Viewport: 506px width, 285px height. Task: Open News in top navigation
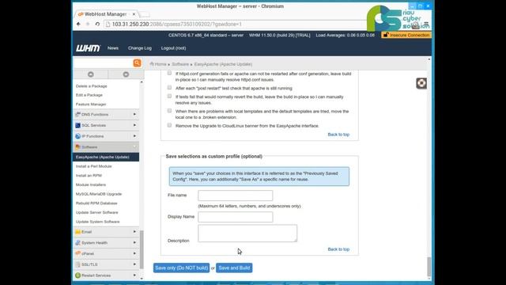(x=113, y=48)
